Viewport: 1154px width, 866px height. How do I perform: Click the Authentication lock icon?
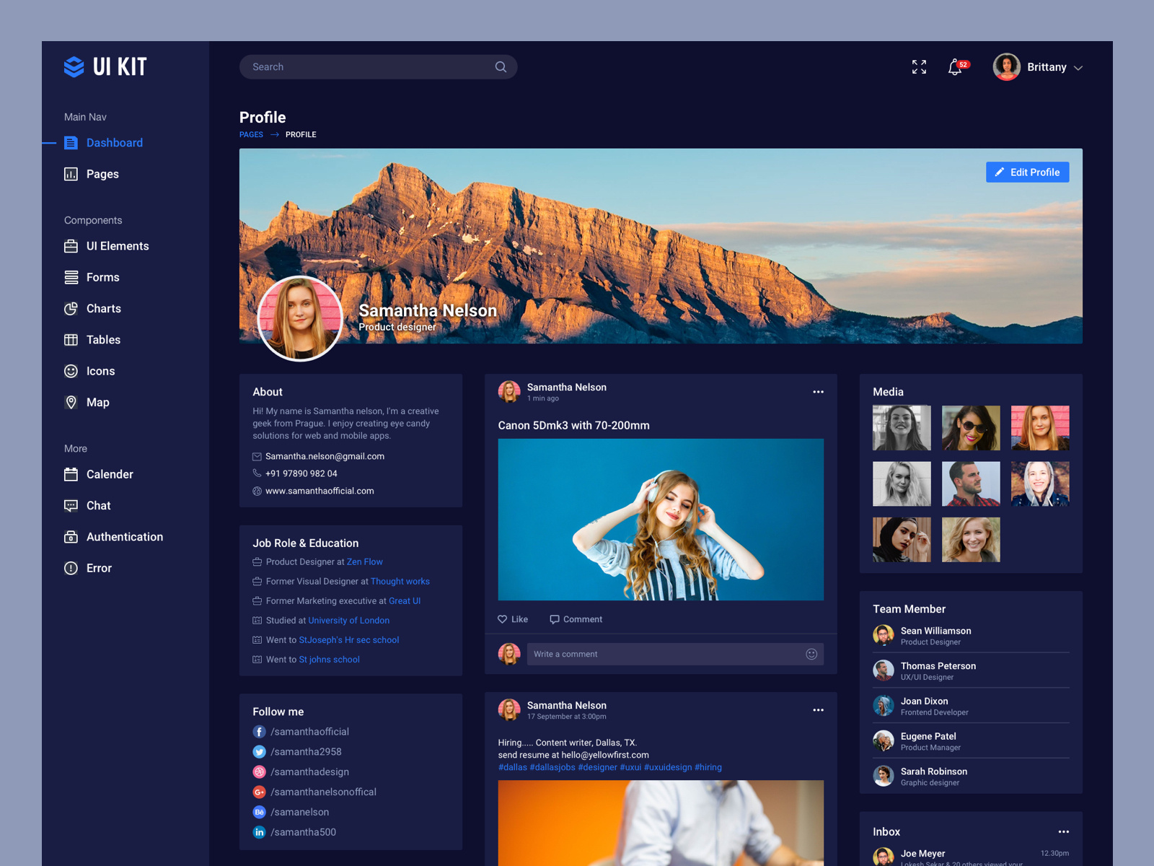71,537
